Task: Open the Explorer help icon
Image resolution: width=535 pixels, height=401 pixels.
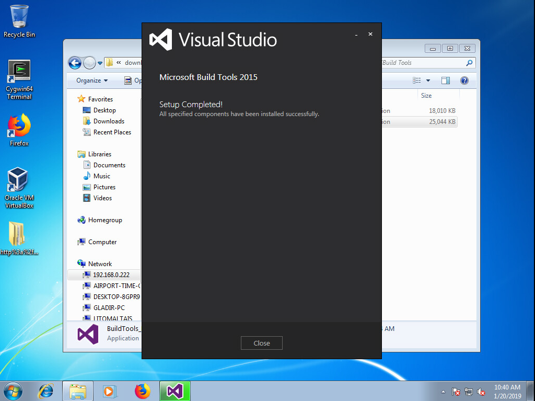Action: [464, 81]
